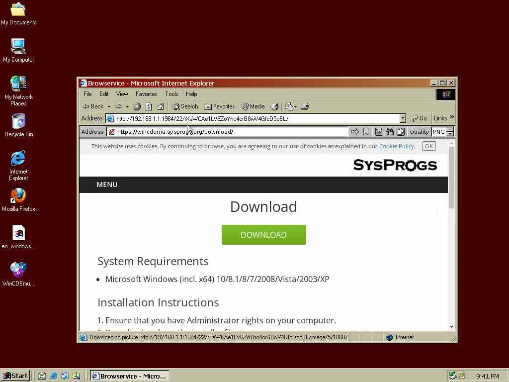Select the My Network Places icon

click(18, 91)
